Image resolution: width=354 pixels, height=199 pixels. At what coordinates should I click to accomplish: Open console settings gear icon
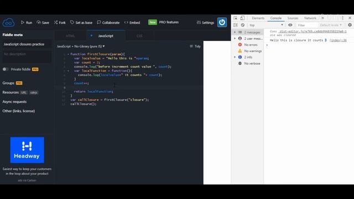click(350, 25)
